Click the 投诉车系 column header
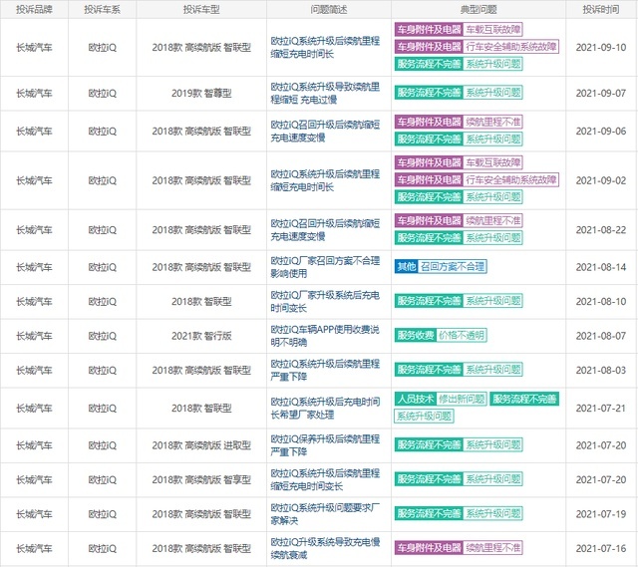The height and width of the screenshot is (567, 638). 102,9
